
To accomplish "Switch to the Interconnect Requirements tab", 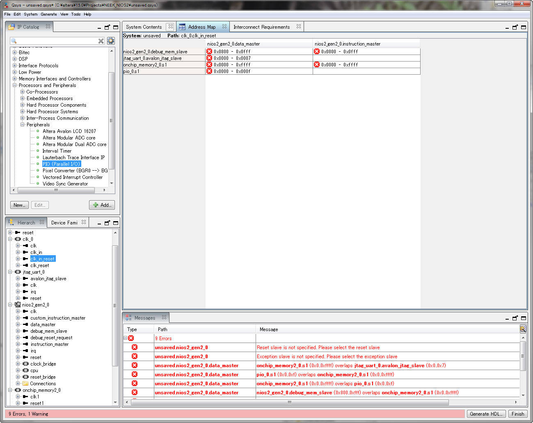I will point(261,27).
